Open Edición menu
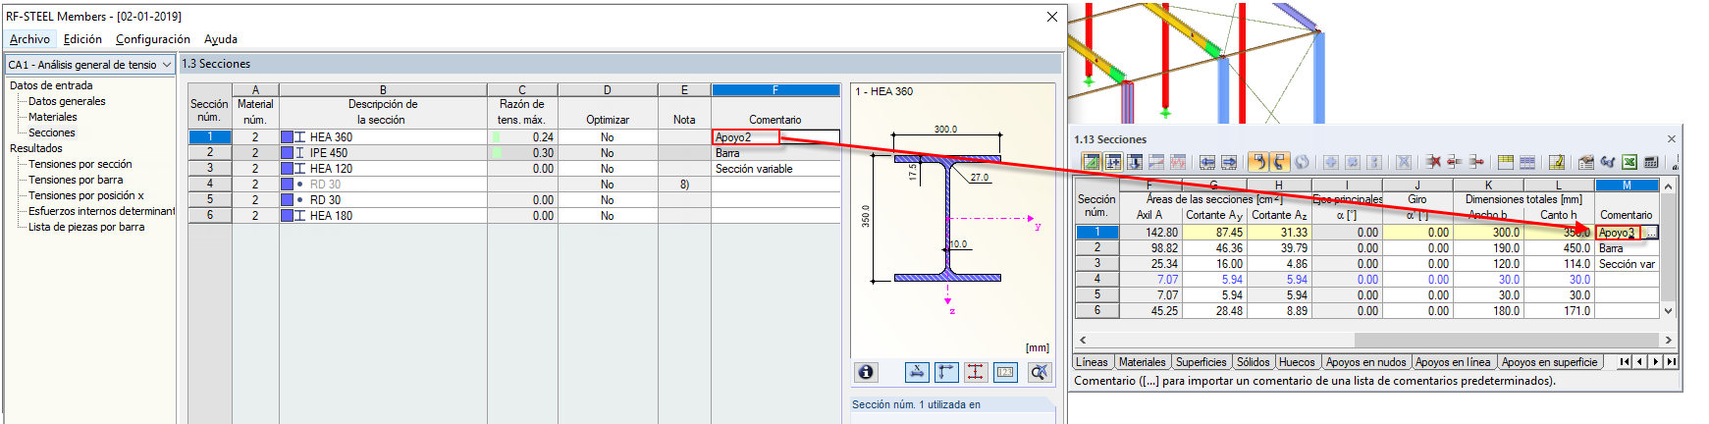The width and height of the screenshot is (1709, 424). click(x=82, y=39)
